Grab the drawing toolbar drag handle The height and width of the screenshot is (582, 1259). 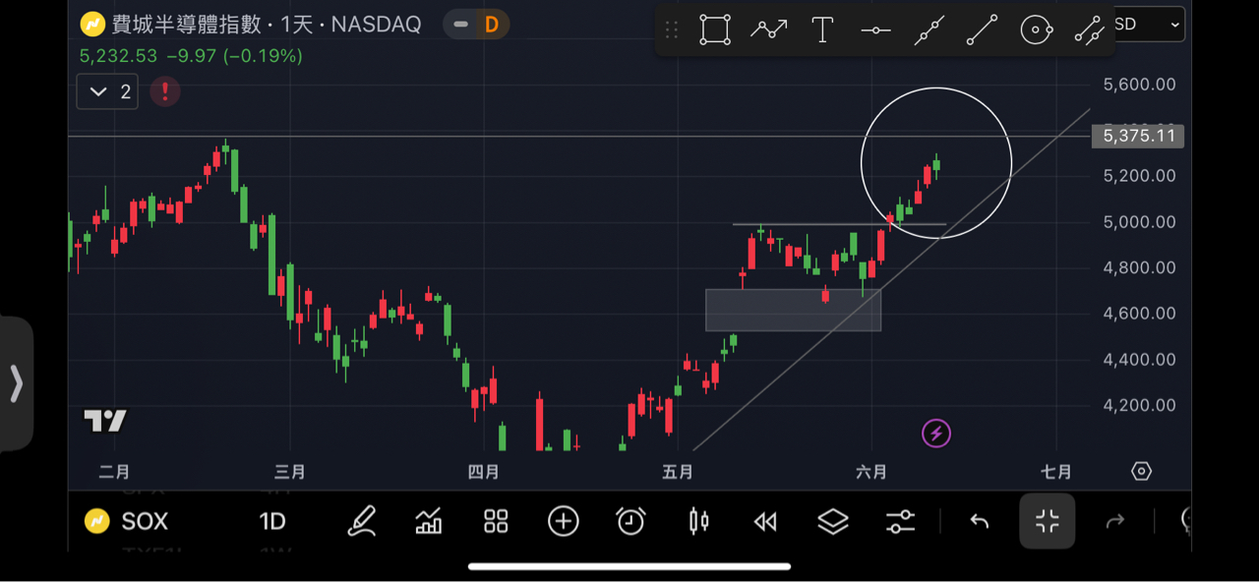pos(672,29)
